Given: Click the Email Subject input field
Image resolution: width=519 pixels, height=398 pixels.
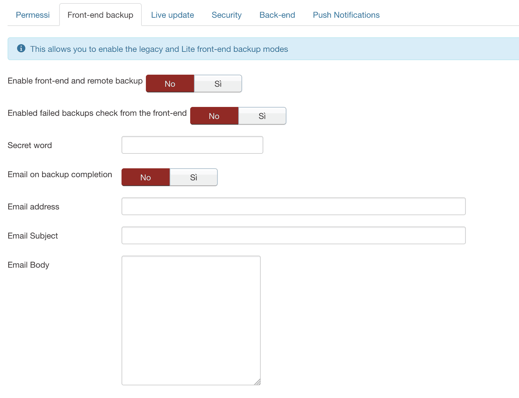Looking at the screenshot, I should tap(294, 235).
